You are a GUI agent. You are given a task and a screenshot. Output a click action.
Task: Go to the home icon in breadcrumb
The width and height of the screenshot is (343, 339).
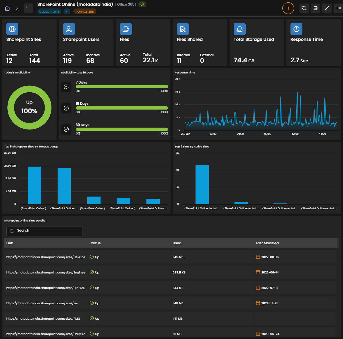7,8
